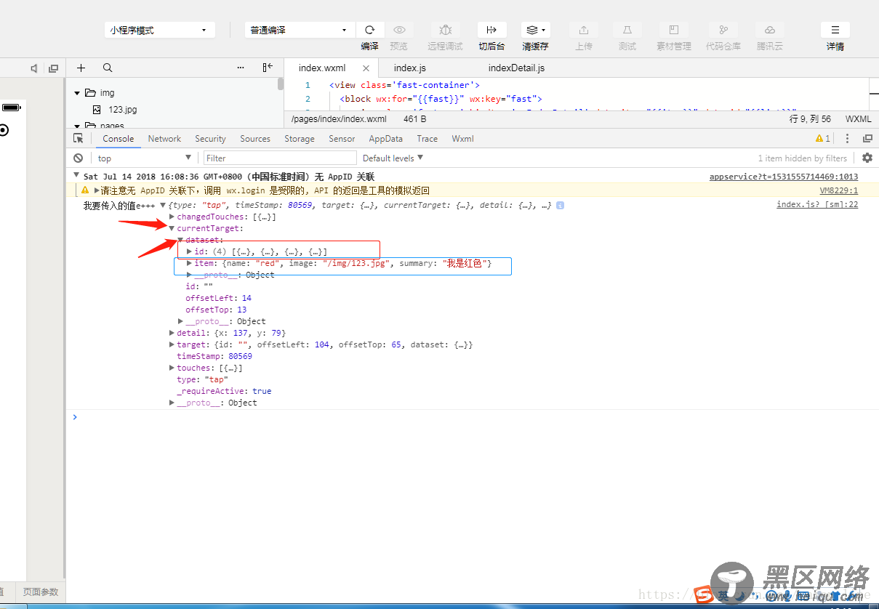Open the Storage devtools tab
Screen dimensions: 879x609
coord(300,139)
